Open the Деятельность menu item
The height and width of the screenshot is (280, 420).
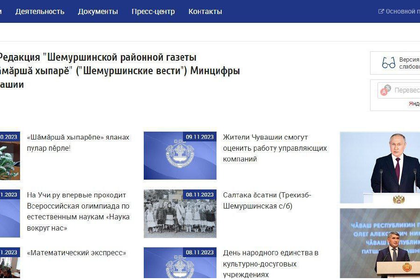[x=40, y=12]
